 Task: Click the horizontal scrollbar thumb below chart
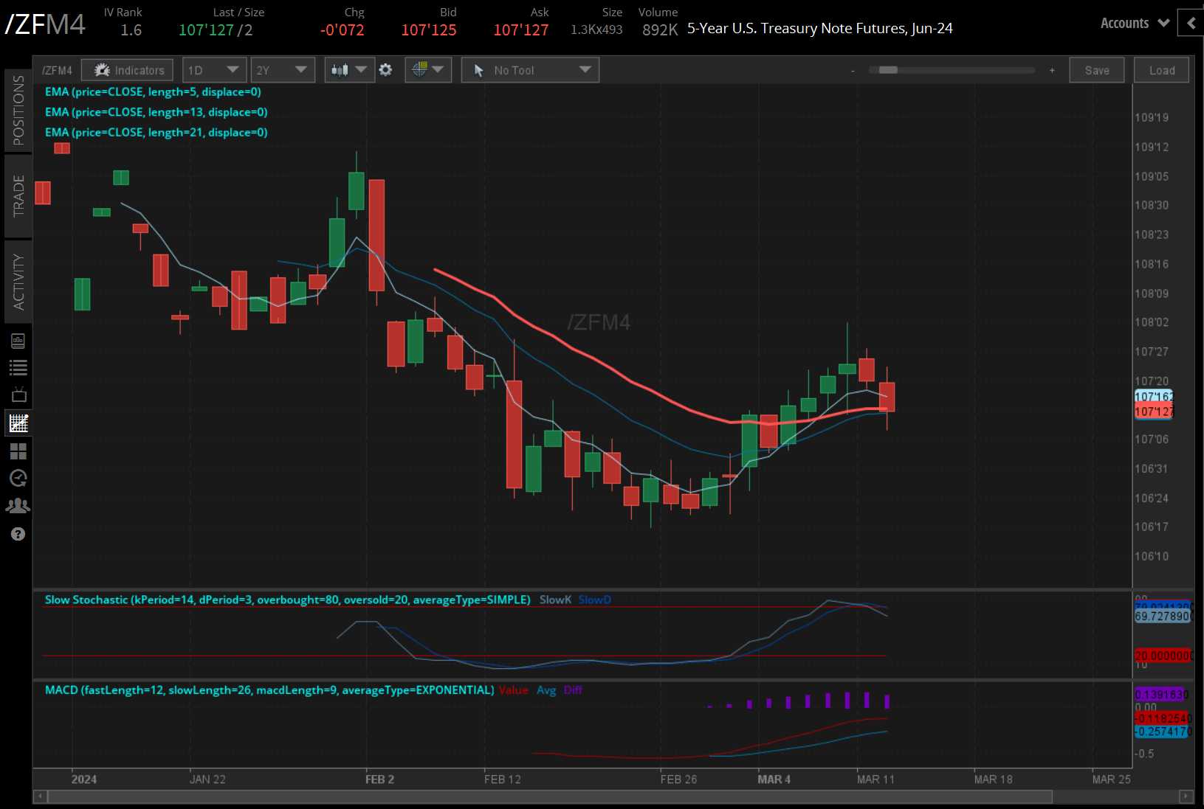tap(550, 796)
